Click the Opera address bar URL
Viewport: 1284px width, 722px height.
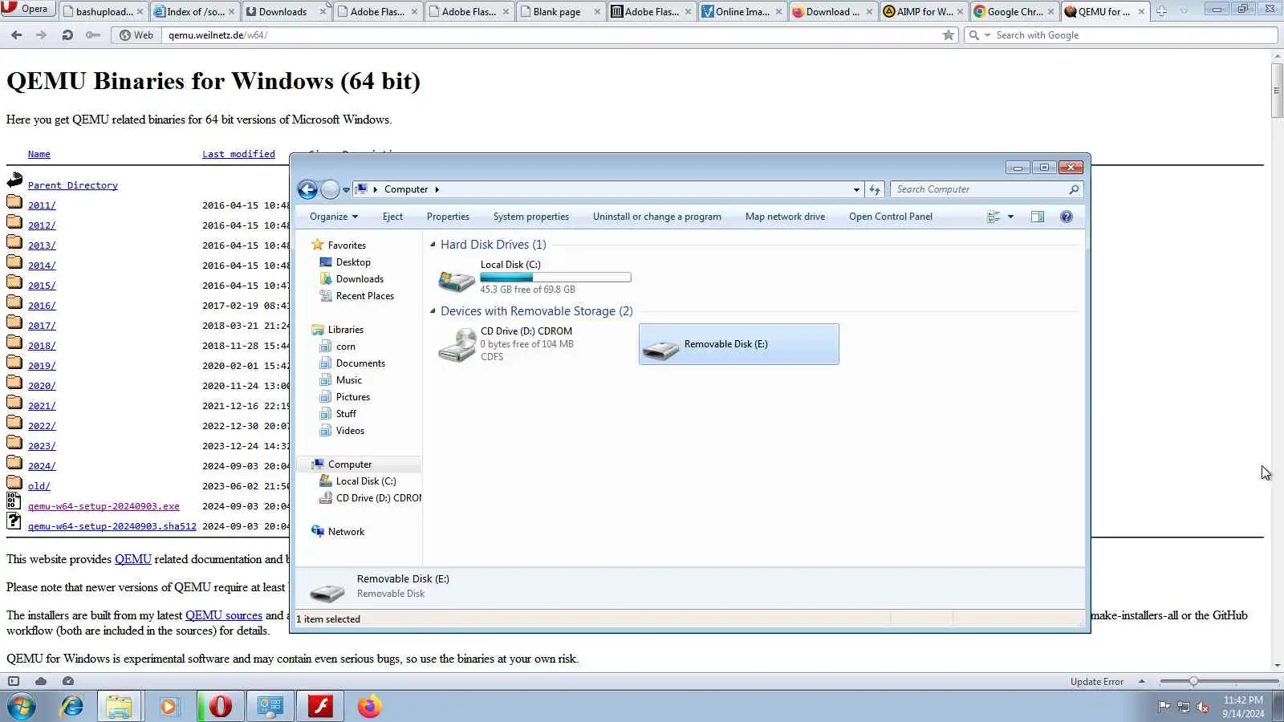point(217,35)
